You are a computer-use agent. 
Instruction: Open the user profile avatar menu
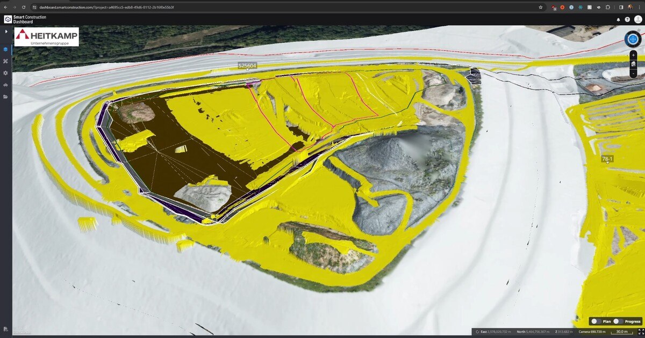(x=638, y=19)
